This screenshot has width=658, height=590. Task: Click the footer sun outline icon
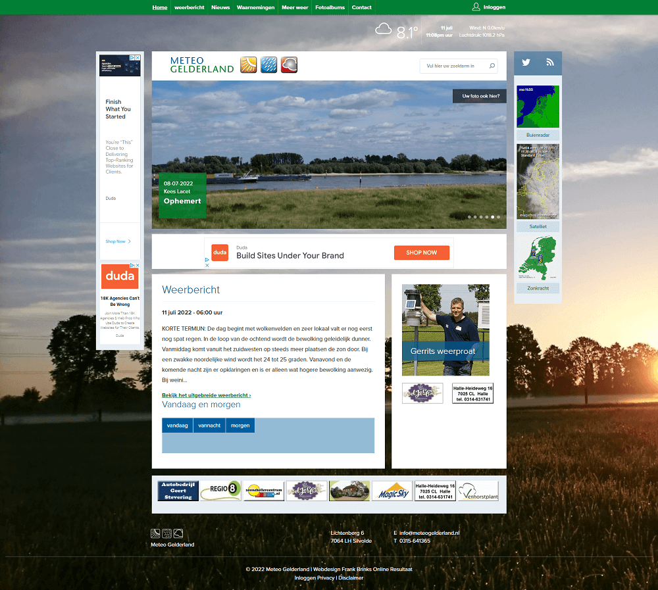(155, 533)
